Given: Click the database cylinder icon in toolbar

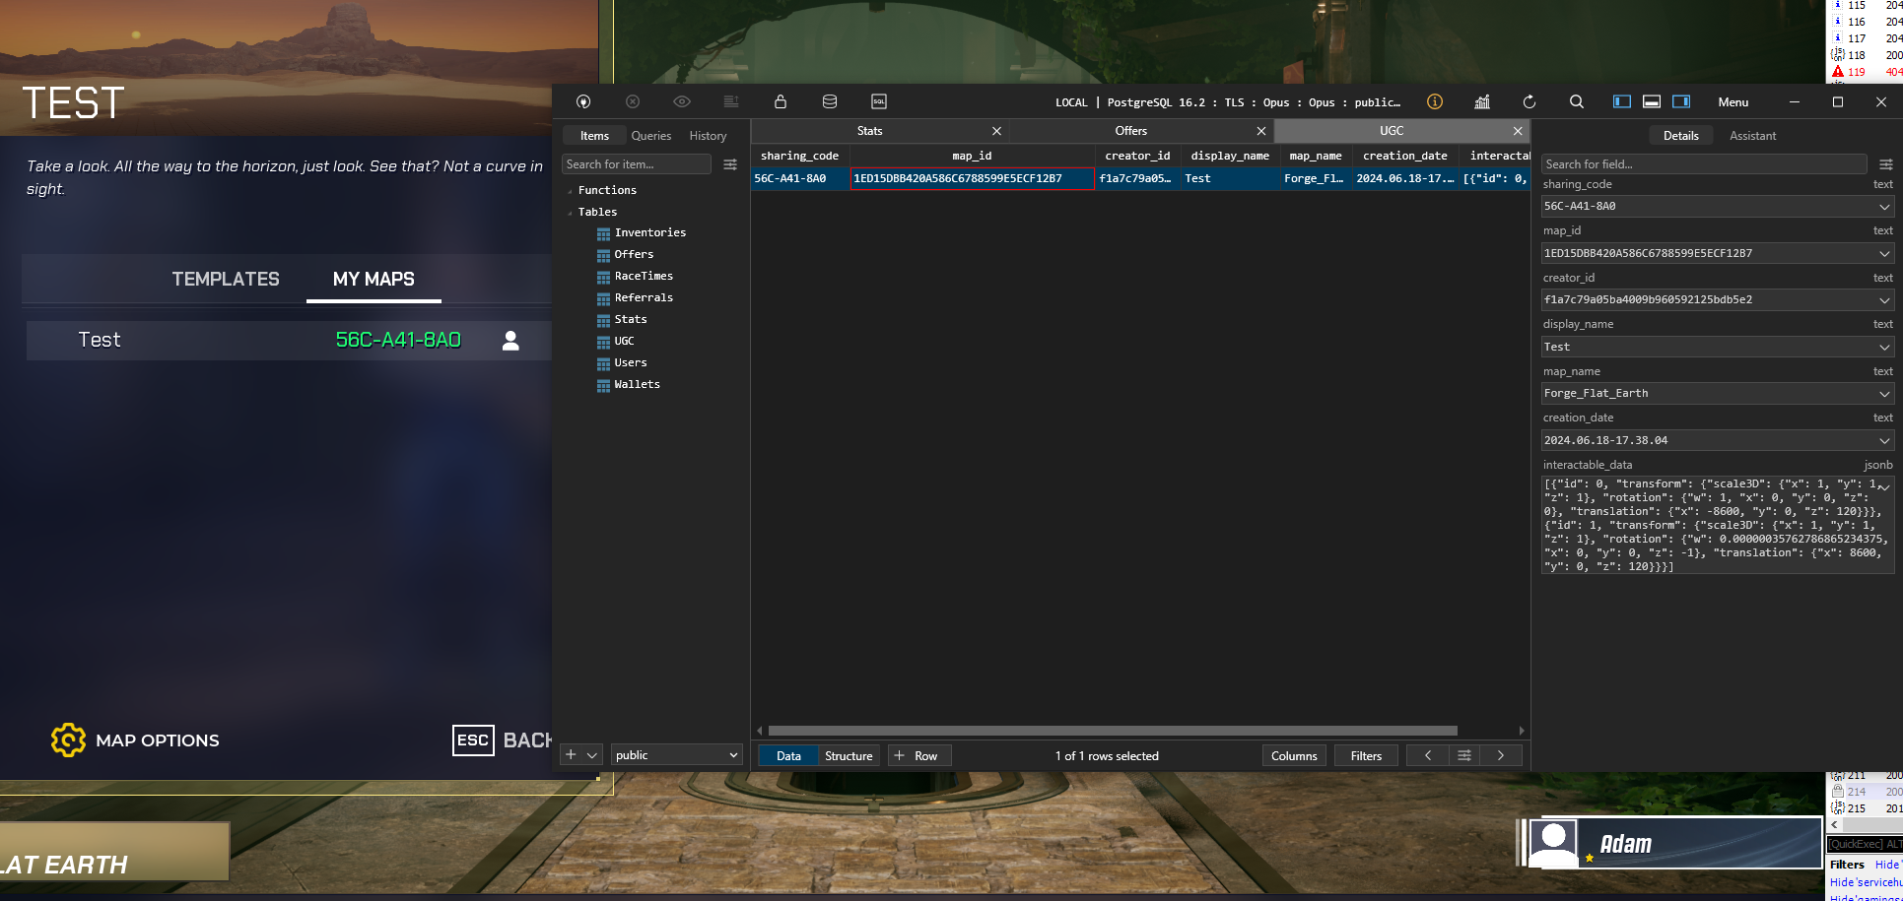Looking at the screenshot, I should click(x=830, y=101).
